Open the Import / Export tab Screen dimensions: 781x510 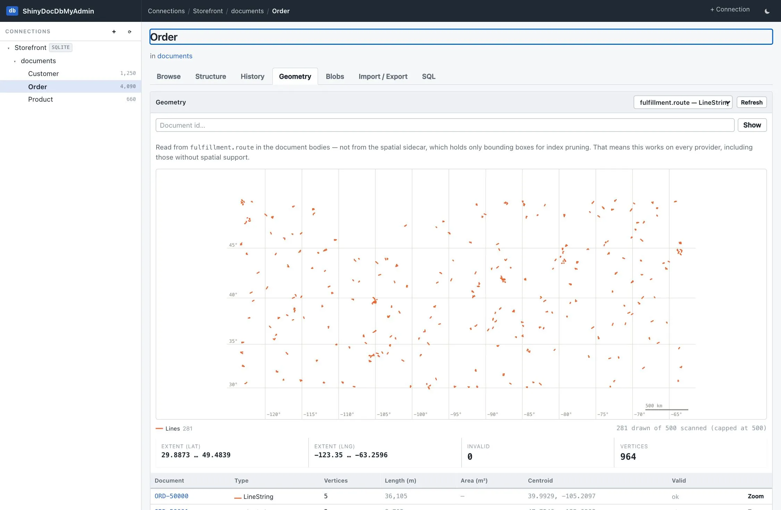click(383, 76)
